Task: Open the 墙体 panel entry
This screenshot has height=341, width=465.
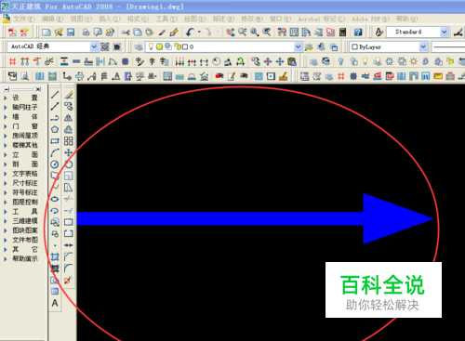Action: tap(25, 117)
